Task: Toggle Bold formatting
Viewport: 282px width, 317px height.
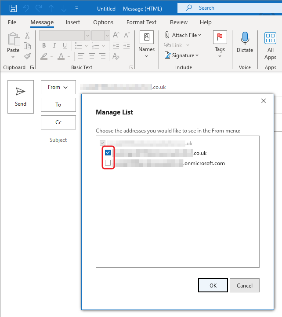Action: coord(44,45)
